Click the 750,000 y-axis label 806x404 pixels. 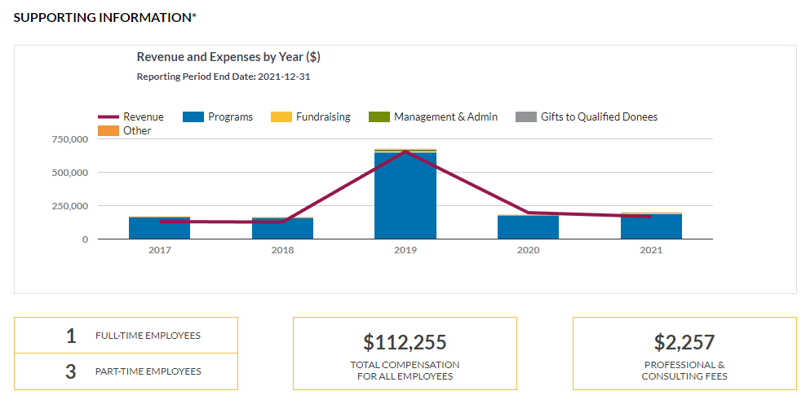tap(69, 139)
